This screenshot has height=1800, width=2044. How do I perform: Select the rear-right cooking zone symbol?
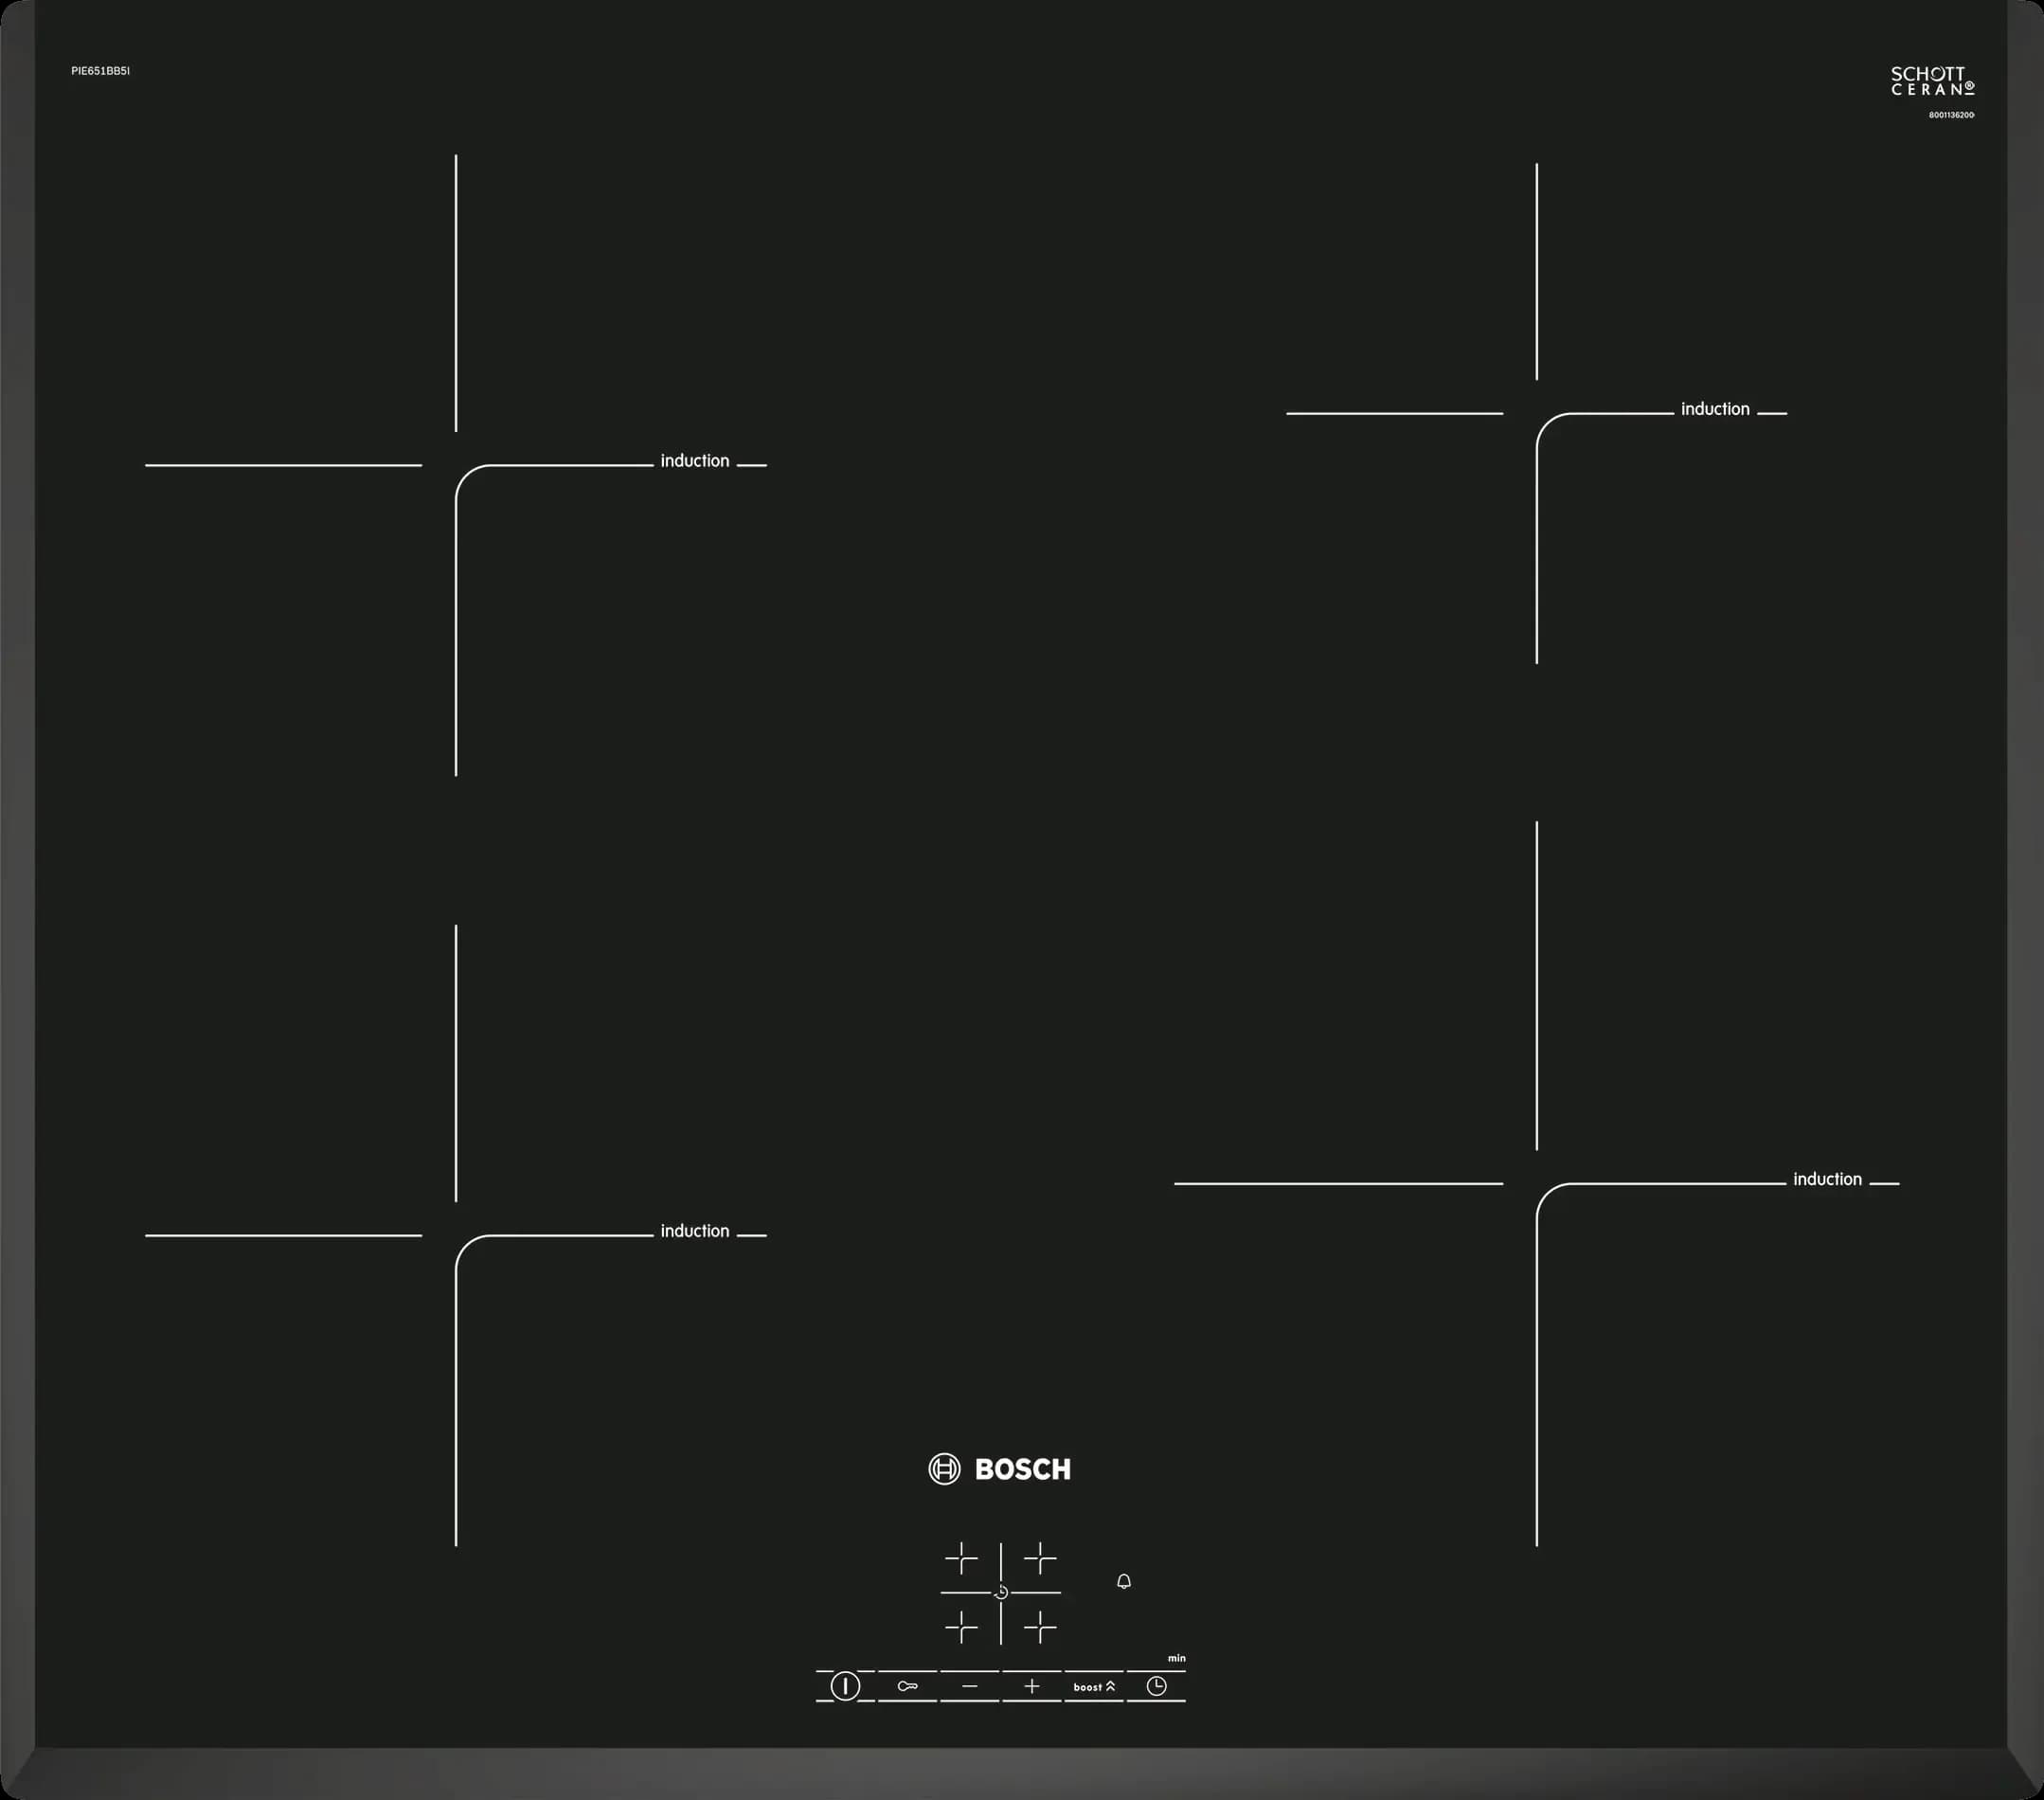coord(1040,1558)
